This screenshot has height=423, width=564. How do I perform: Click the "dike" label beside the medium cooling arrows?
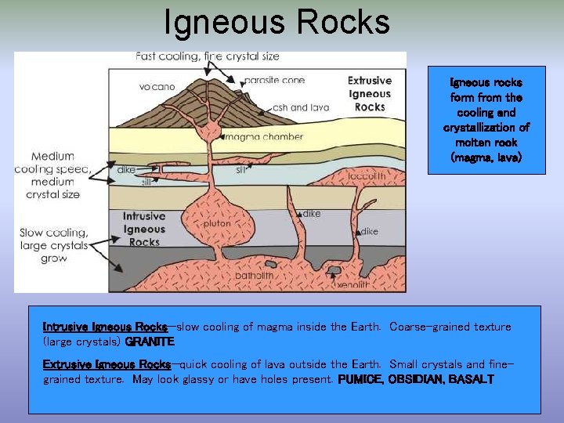pos(126,169)
